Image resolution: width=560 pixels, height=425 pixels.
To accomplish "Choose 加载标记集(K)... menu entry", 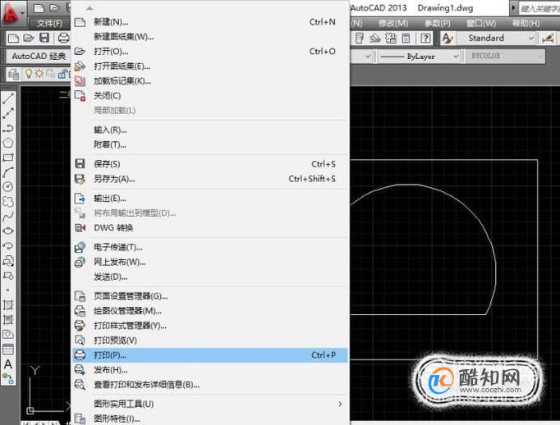I will (x=210, y=81).
